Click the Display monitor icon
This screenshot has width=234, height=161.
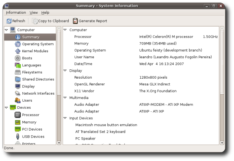tap(18, 86)
